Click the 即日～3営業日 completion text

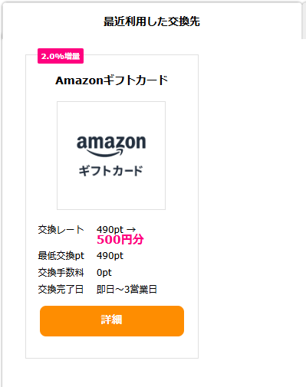[127, 290]
